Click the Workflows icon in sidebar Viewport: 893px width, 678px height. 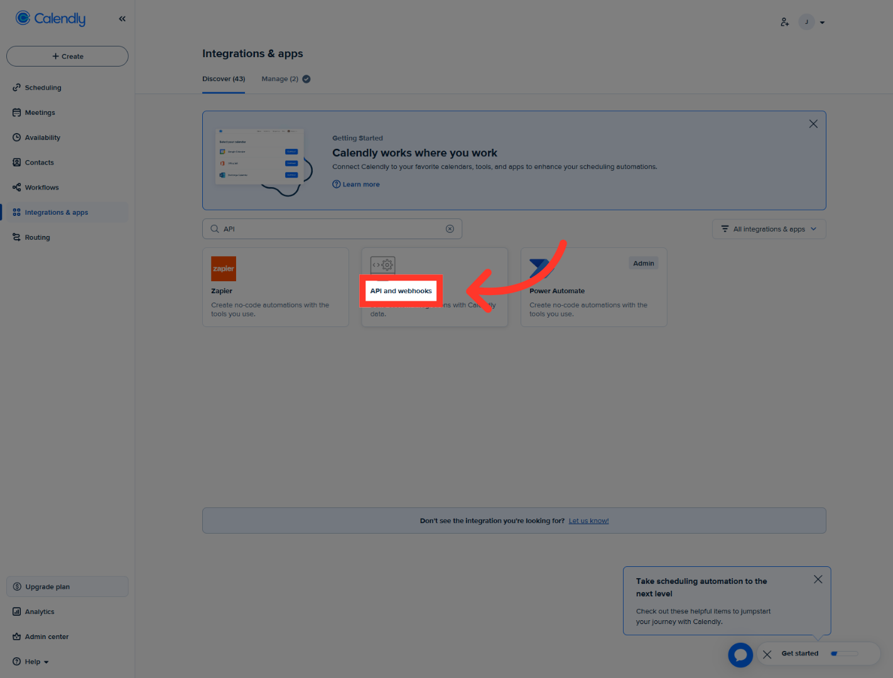point(16,188)
